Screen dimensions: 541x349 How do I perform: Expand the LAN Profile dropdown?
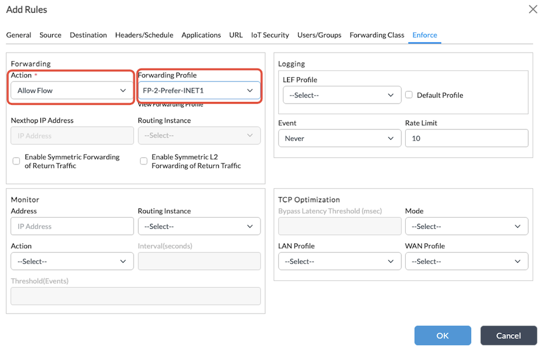point(339,261)
